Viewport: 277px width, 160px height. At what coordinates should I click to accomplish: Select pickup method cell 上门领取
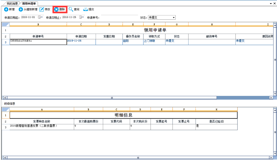(154, 42)
